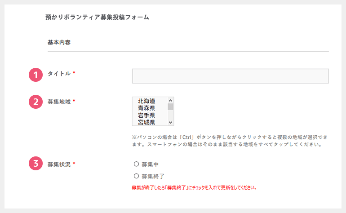The image size is (346, 213).
Task: Focus the タイトル text input field
Action: pyautogui.click(x=230, y=76)
